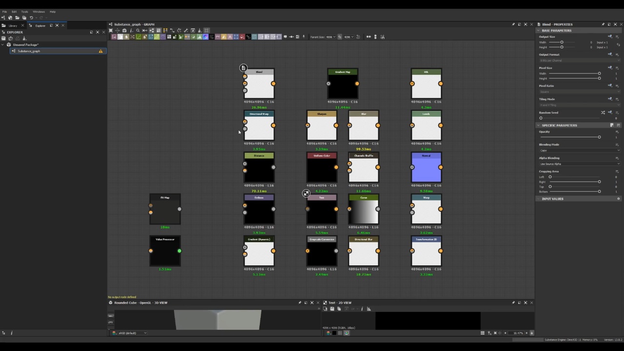Click the histogram 'i' icon in 2D View toolbar

(x=362, y=309)
